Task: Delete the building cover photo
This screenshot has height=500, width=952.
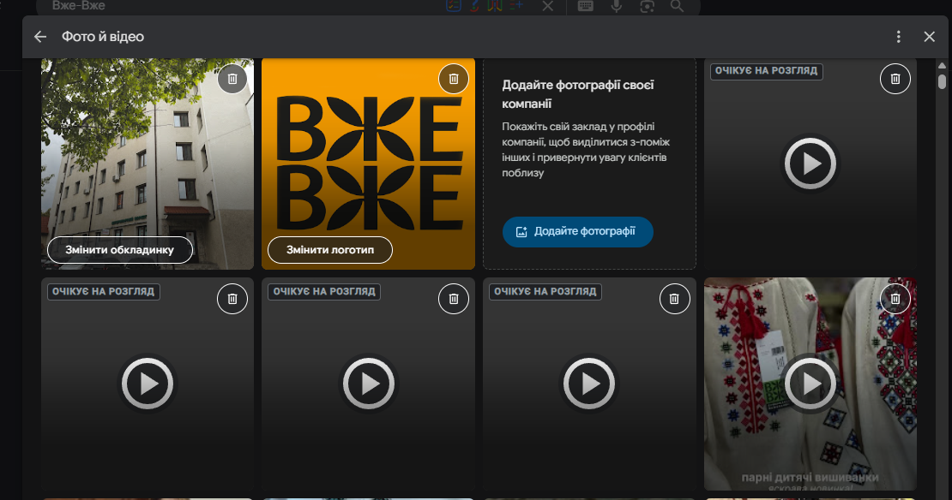Action: (x=232, y=79)
